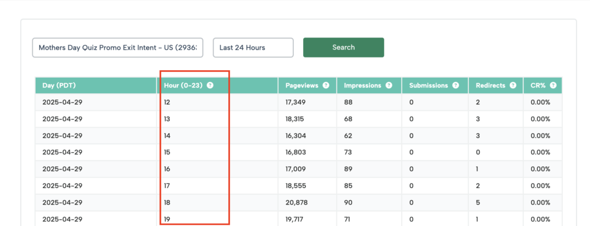The width and height of the screenshot is (590, 226).
Task: Select the 2025-04-29 date cell for hour 19
Action: [x=62, y=219]
